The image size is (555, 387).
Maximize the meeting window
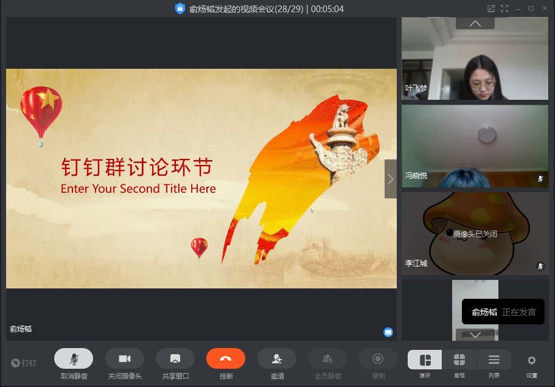click(x=531, y=9)
